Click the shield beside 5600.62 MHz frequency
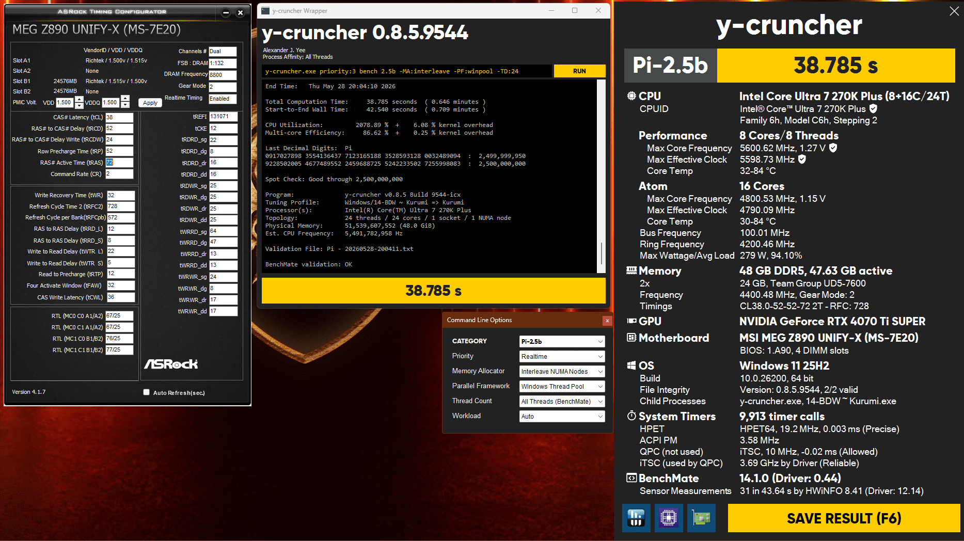 click(833, 148)
